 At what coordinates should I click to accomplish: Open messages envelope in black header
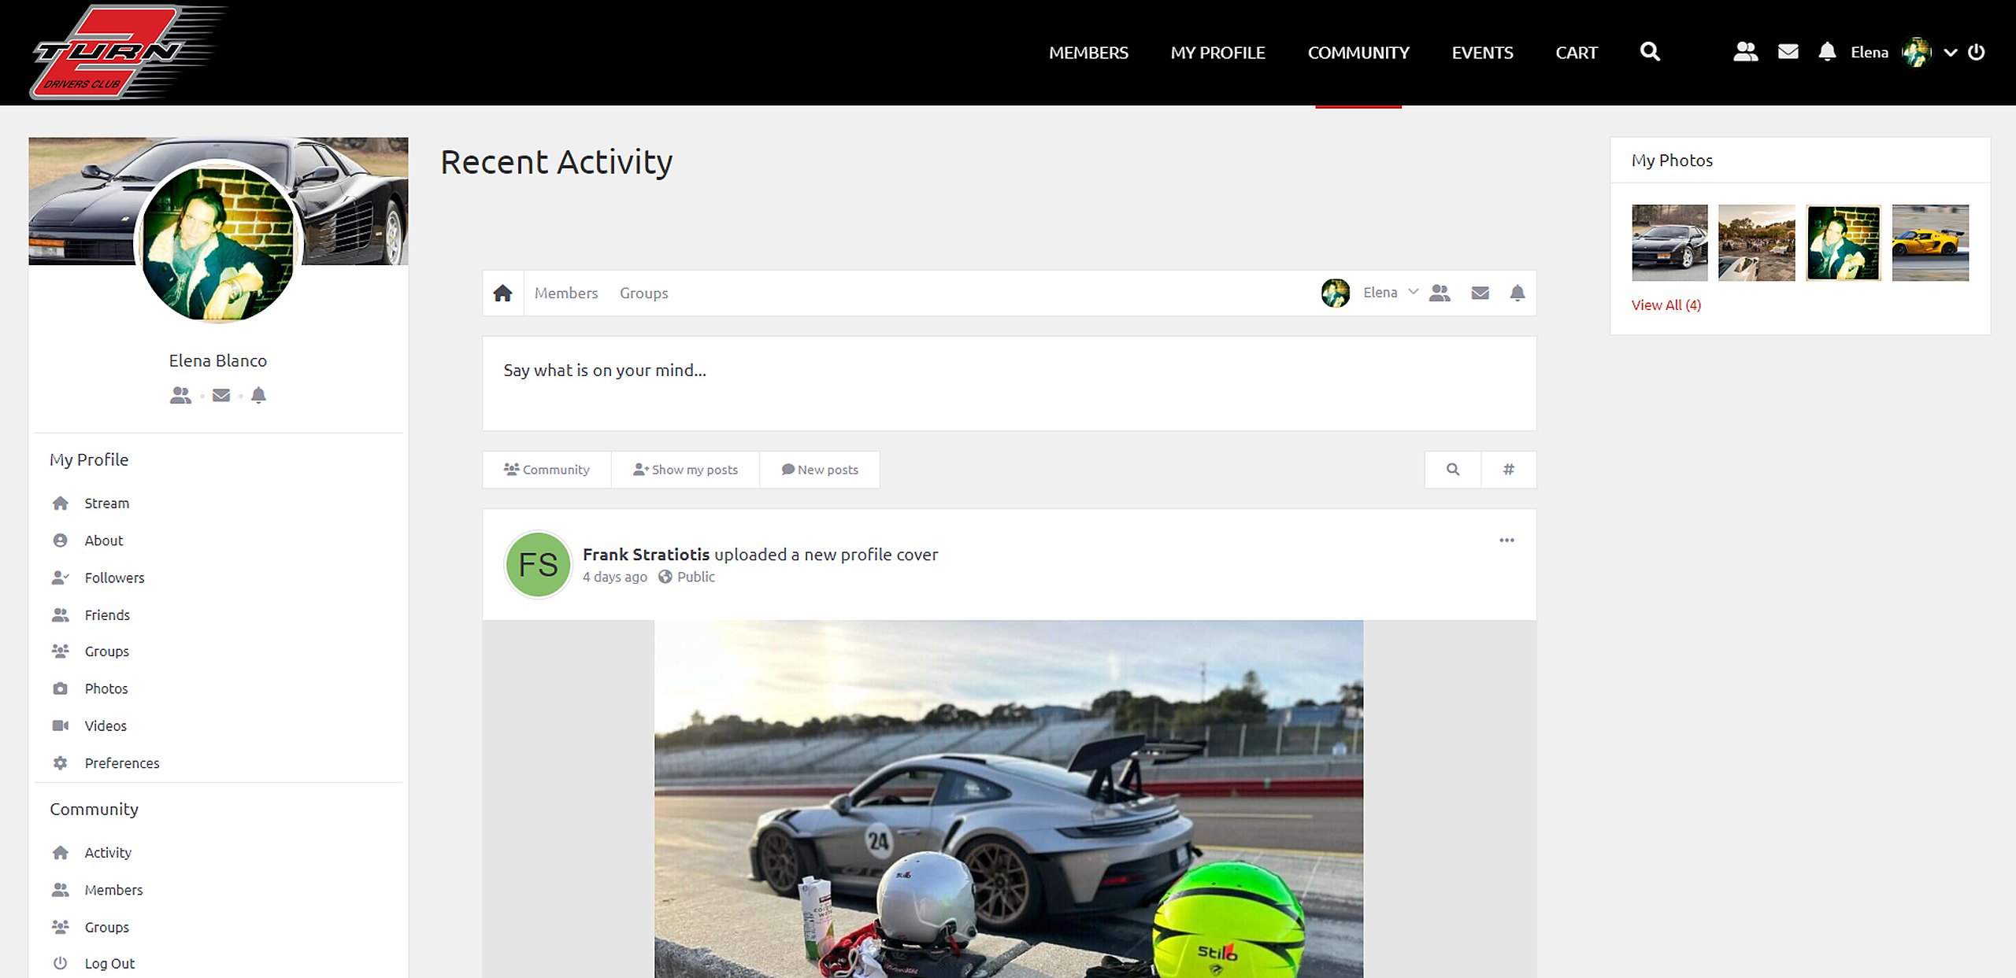1788,52
